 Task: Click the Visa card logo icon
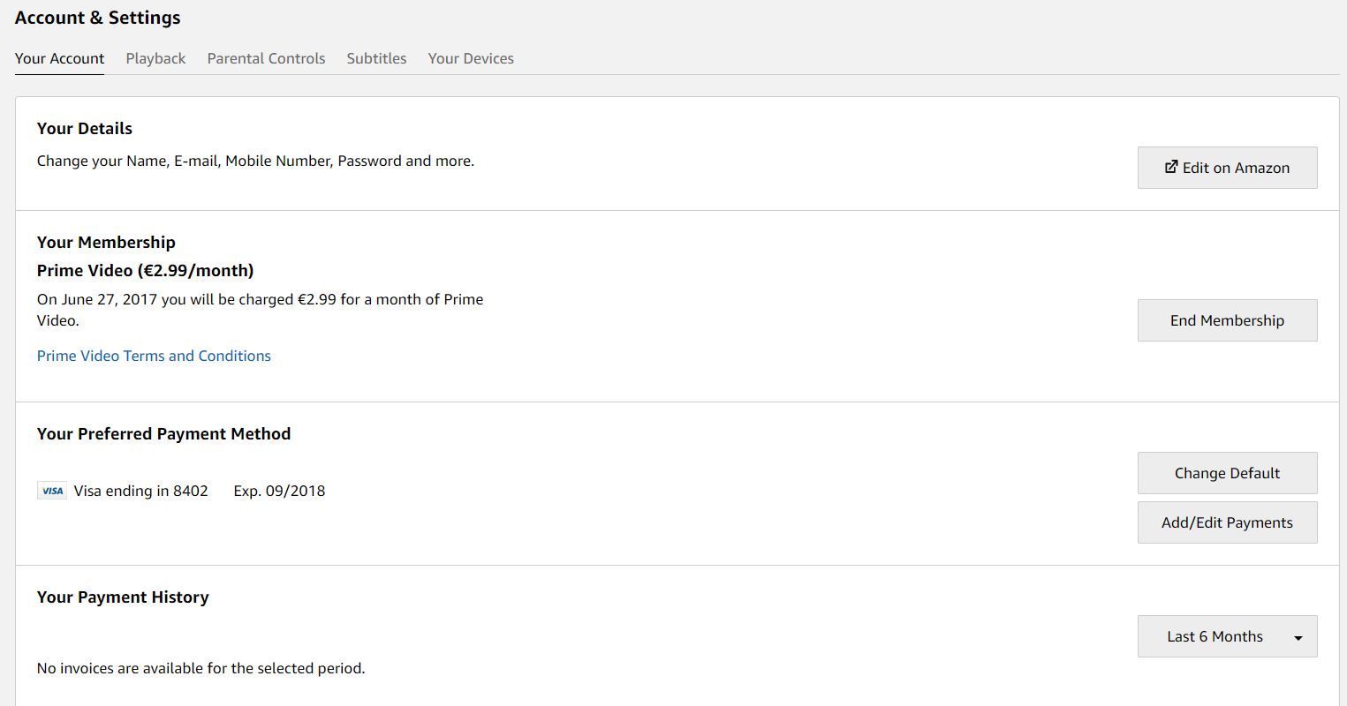52,491
